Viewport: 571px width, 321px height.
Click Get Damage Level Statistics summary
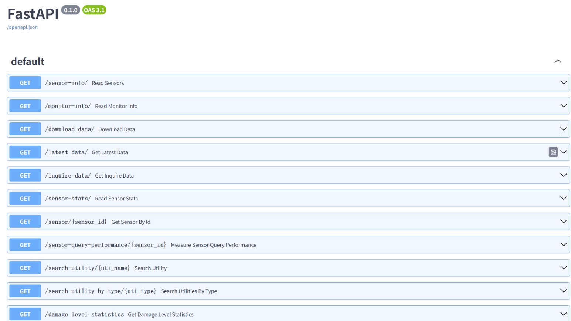161,314
